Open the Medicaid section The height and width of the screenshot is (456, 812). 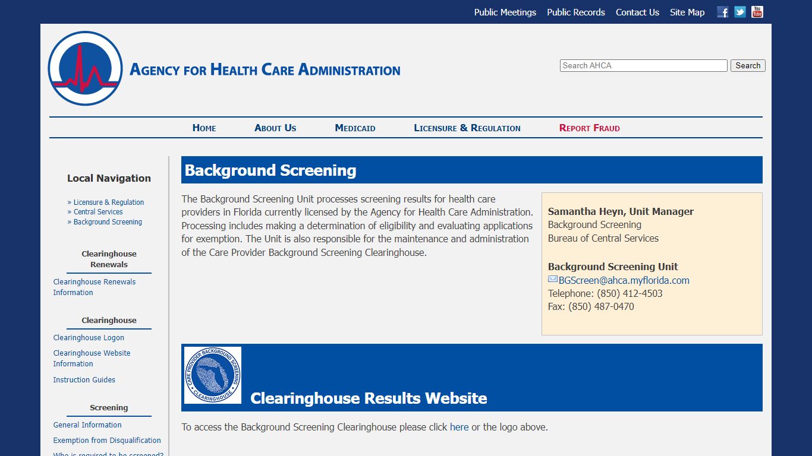[x=355, y=128]
